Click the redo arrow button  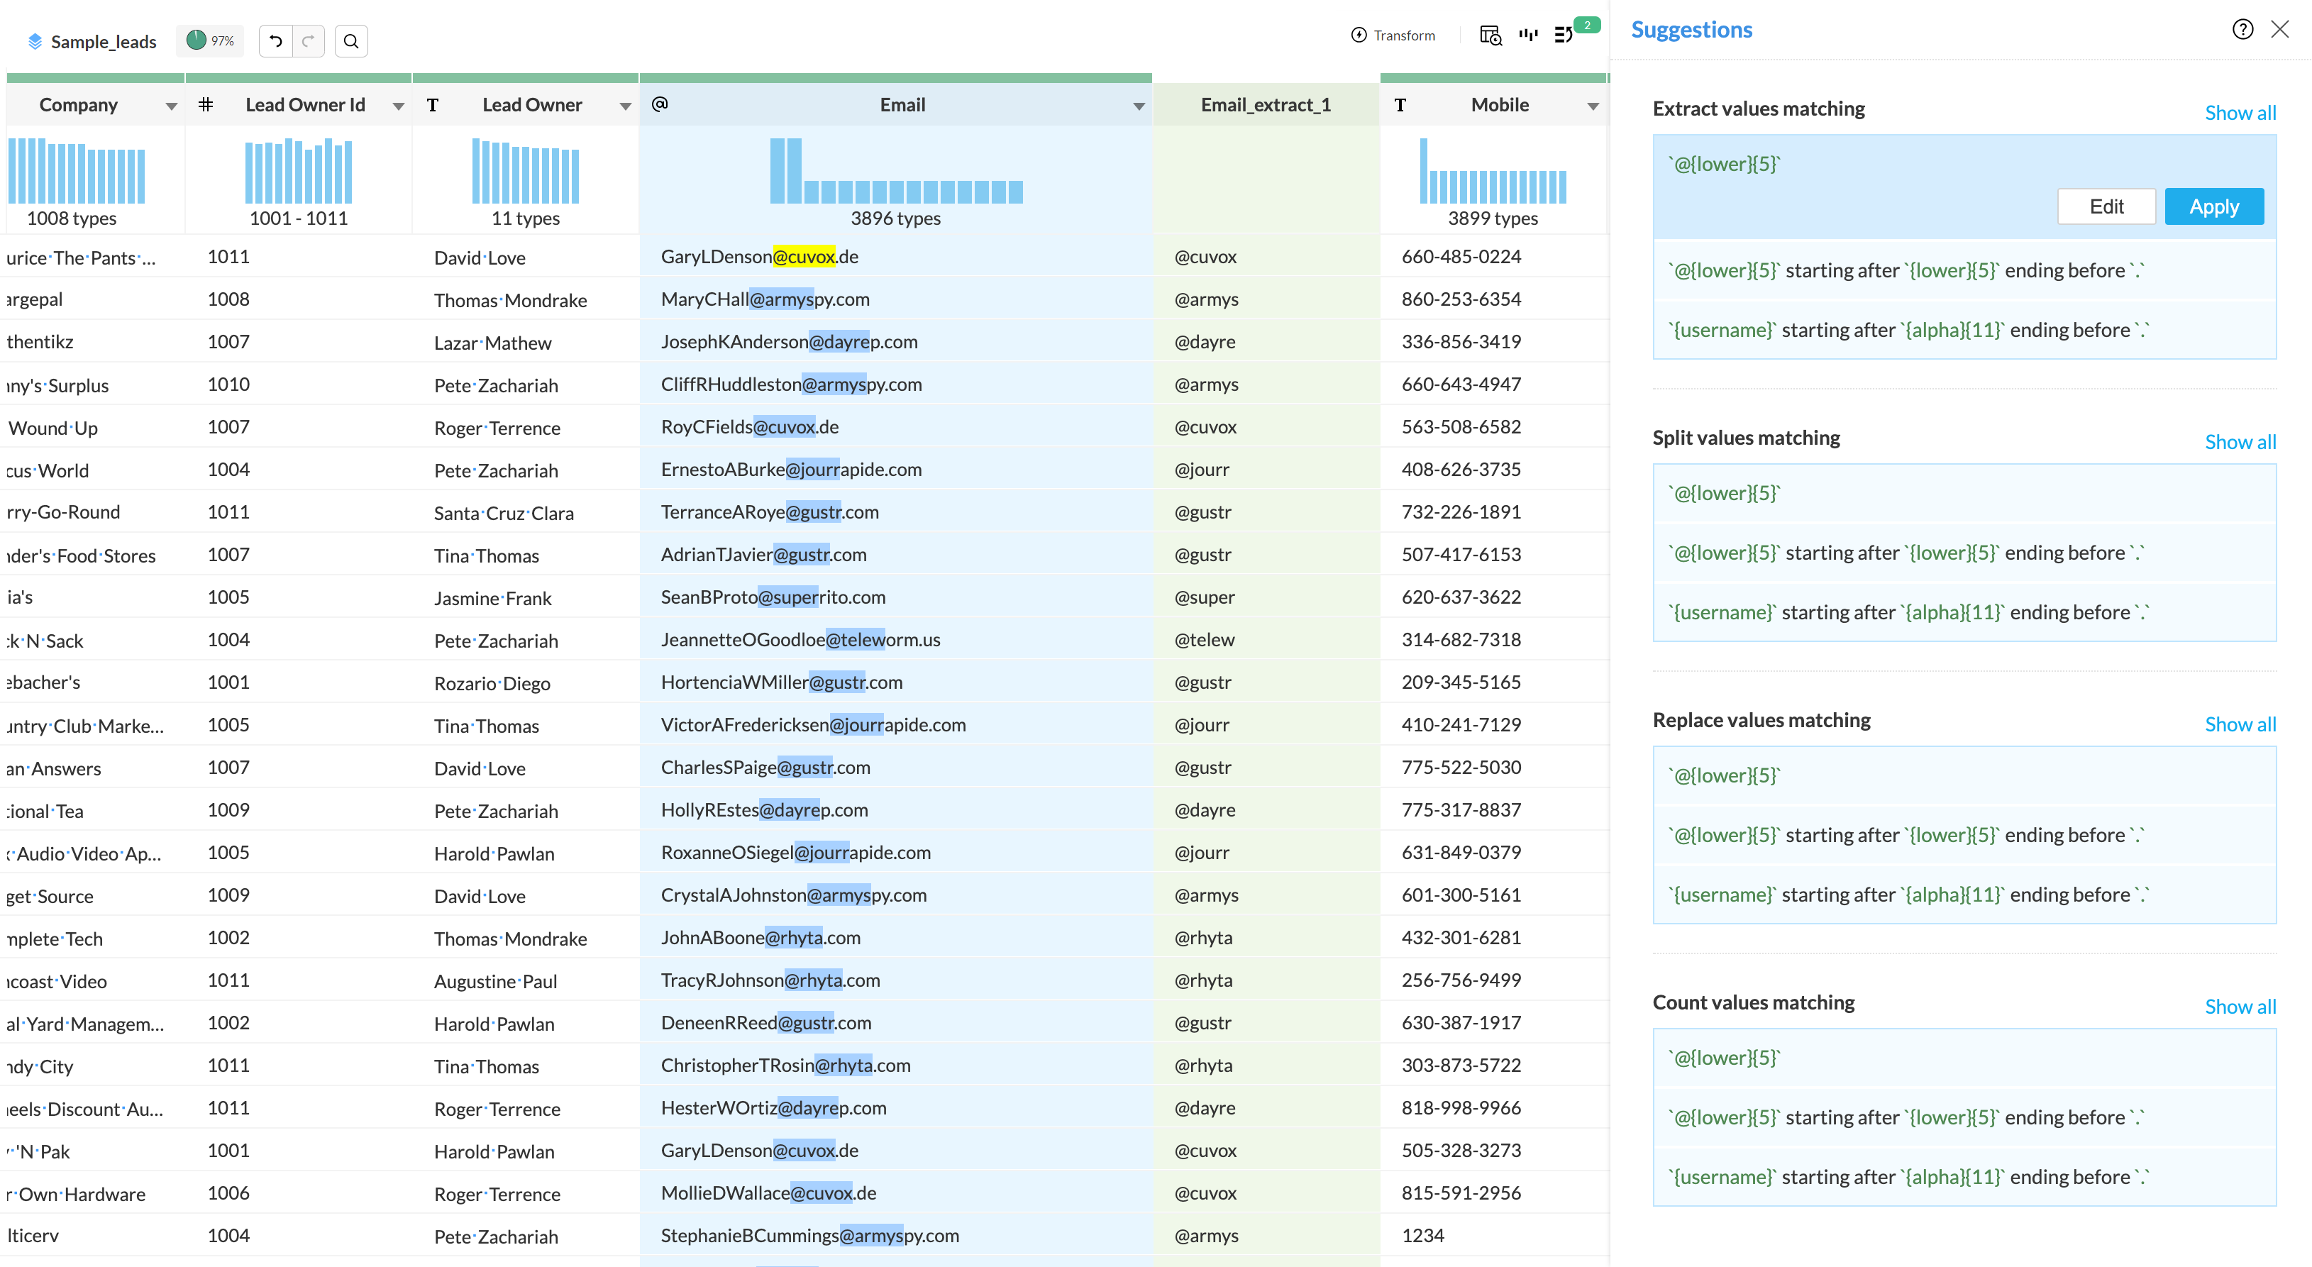[x=308, y=41]
